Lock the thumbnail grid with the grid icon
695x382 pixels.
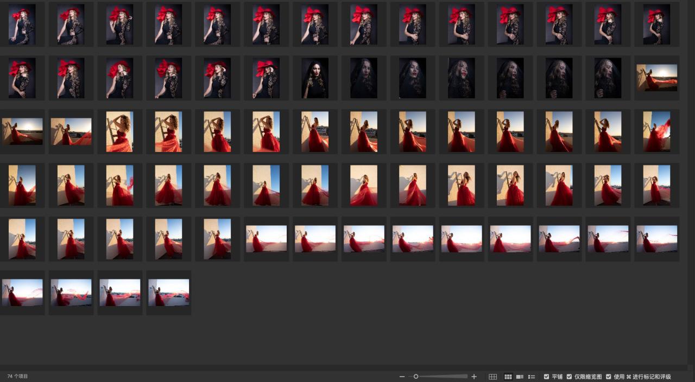pos(492,377)
